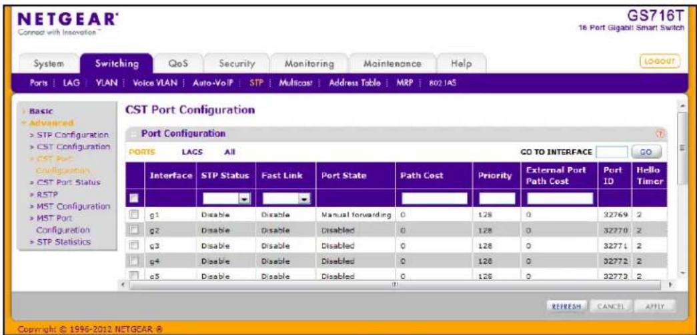
Task: Open the Maintenance tab
Action: coord(392,63)
